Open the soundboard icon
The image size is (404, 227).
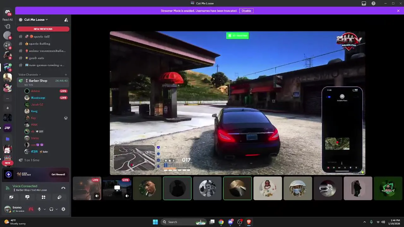point(59,197)
